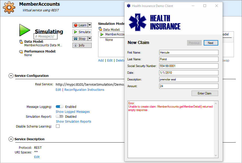Image resolution: width=242 pixels, height=163 pixels.
Task: Click the Info button
Action: coord(82,45)
